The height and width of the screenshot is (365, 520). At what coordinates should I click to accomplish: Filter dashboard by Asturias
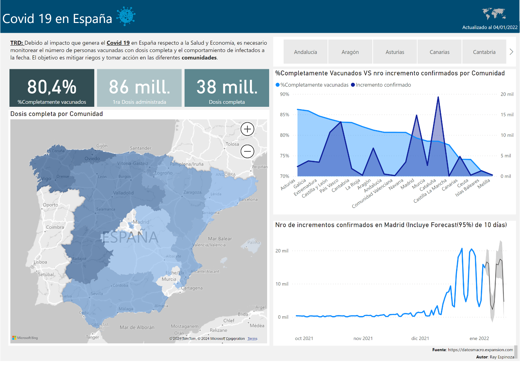coord(395,52)
